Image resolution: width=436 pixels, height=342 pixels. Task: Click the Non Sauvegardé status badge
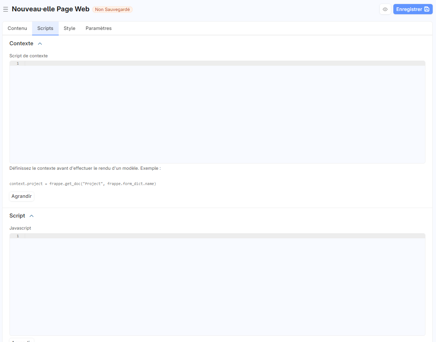(112, 9)
